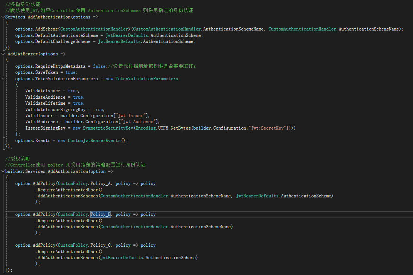Place cursor on CustomJwtBearerEvents class name
Screen dimensions: 413x275
[94, 141]
